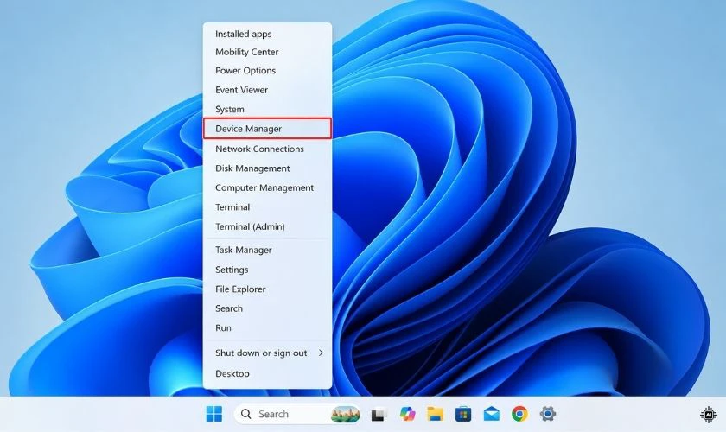Image resolution: width=726 pixels, height=432 pixels.
Task: Click the search highlight landscape image
Action: (345, 414)
